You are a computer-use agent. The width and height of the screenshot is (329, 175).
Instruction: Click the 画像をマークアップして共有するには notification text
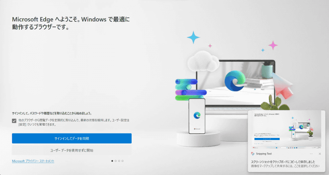(x=285, y=166)
